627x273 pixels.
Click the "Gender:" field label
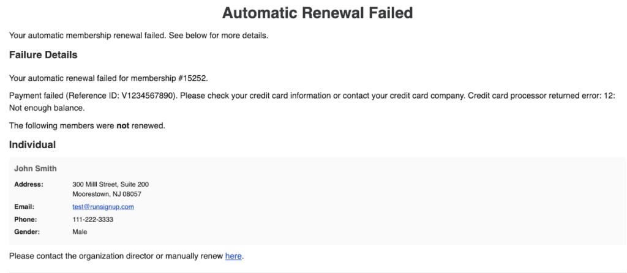point(27,232)
